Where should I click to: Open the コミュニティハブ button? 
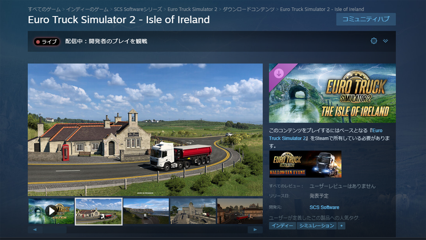tap(366, 19)
